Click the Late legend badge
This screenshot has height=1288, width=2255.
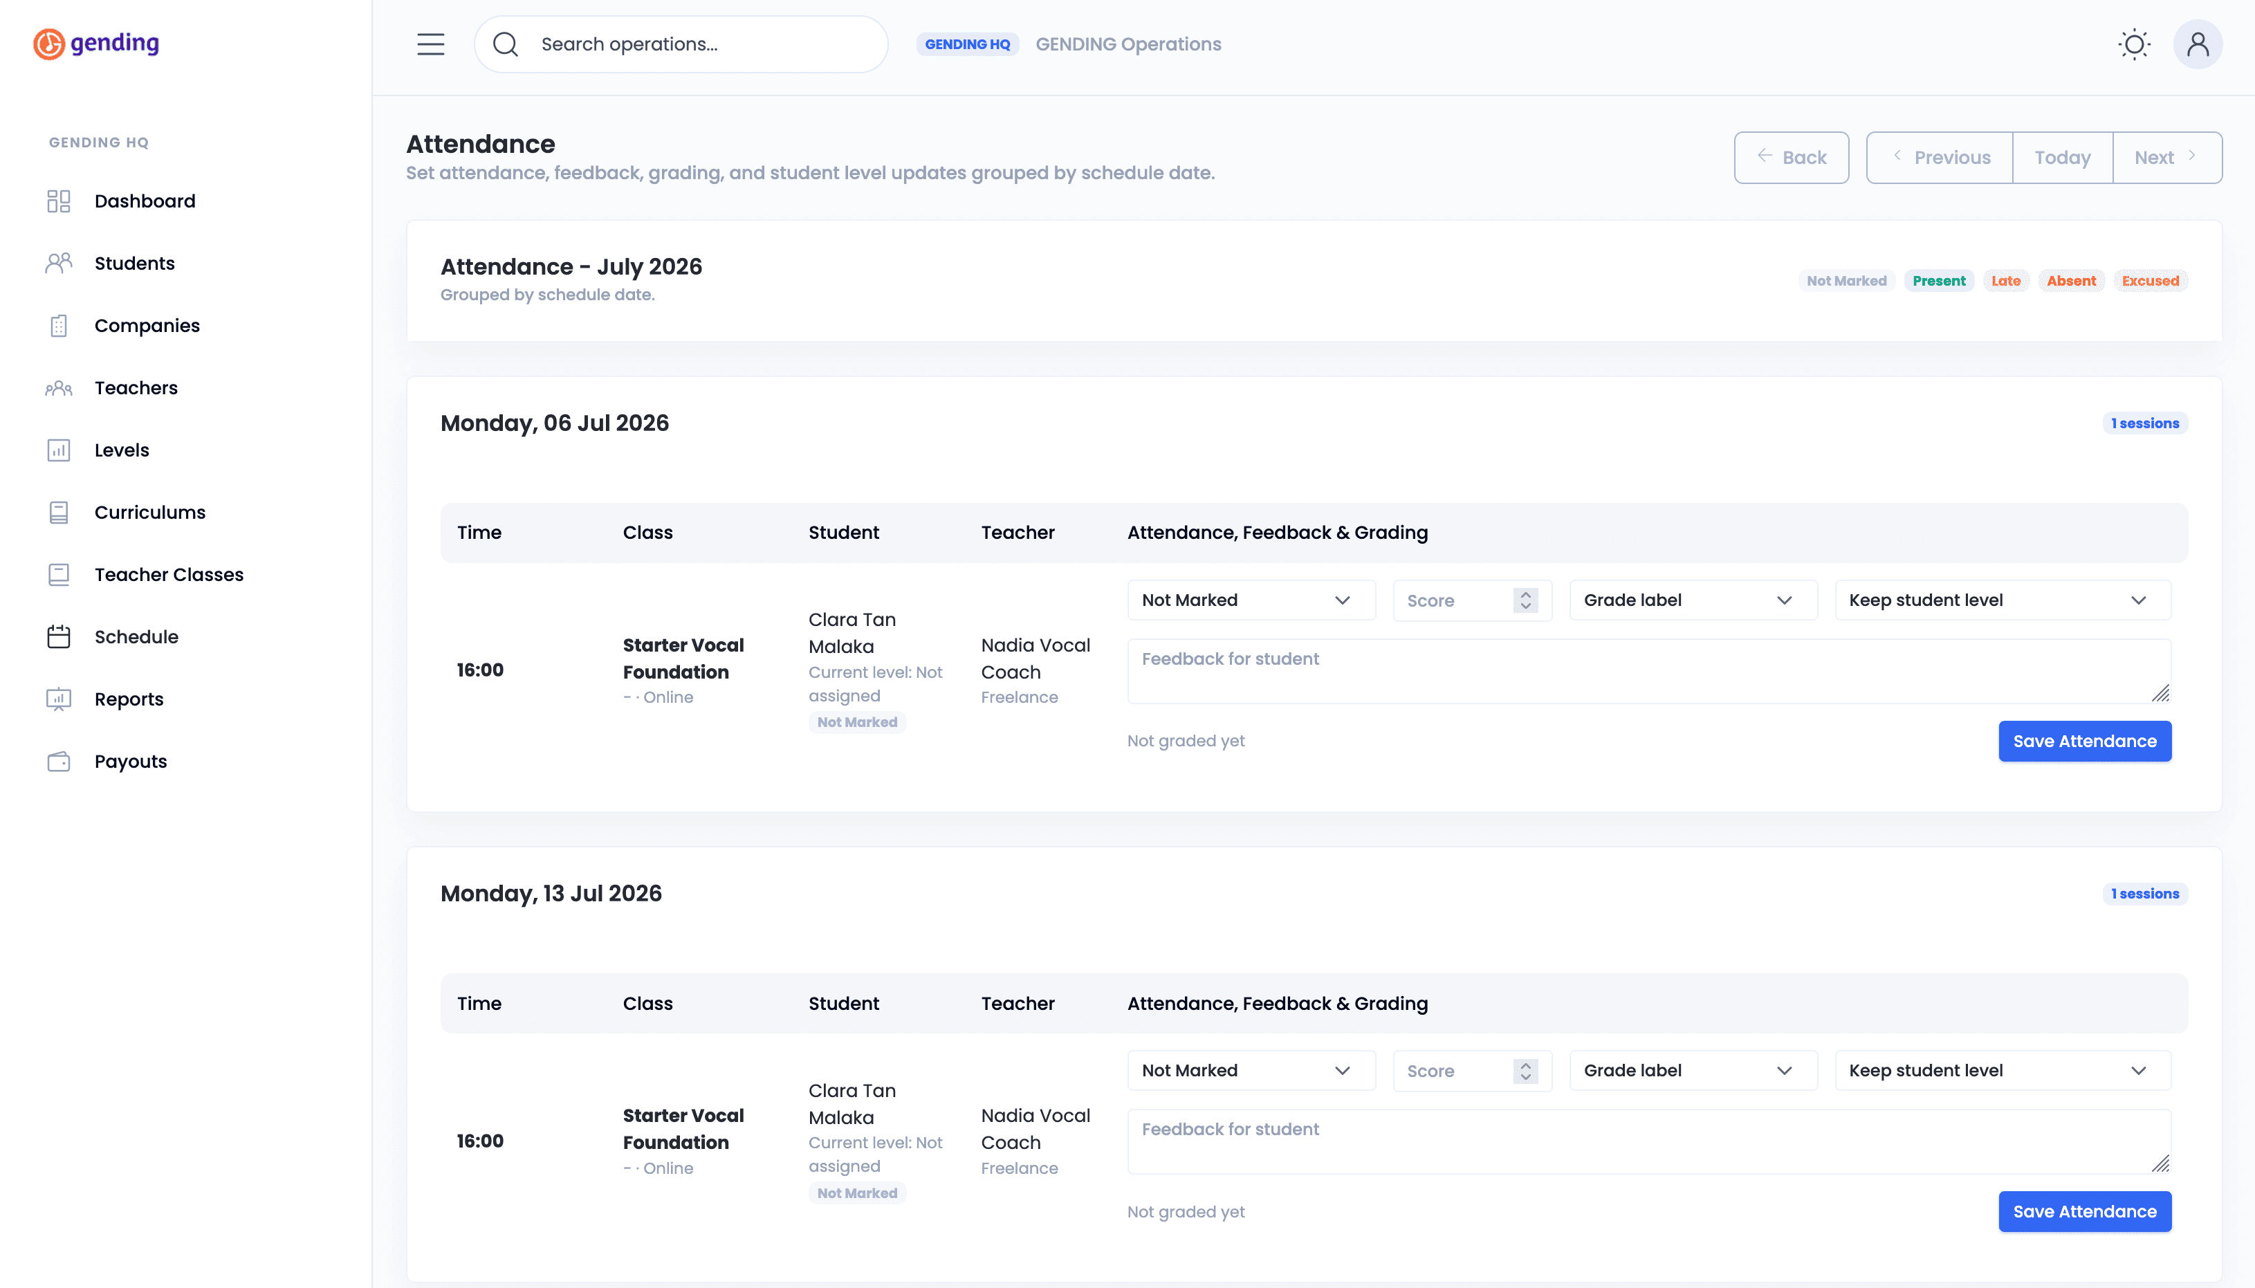click(2005, 280)
